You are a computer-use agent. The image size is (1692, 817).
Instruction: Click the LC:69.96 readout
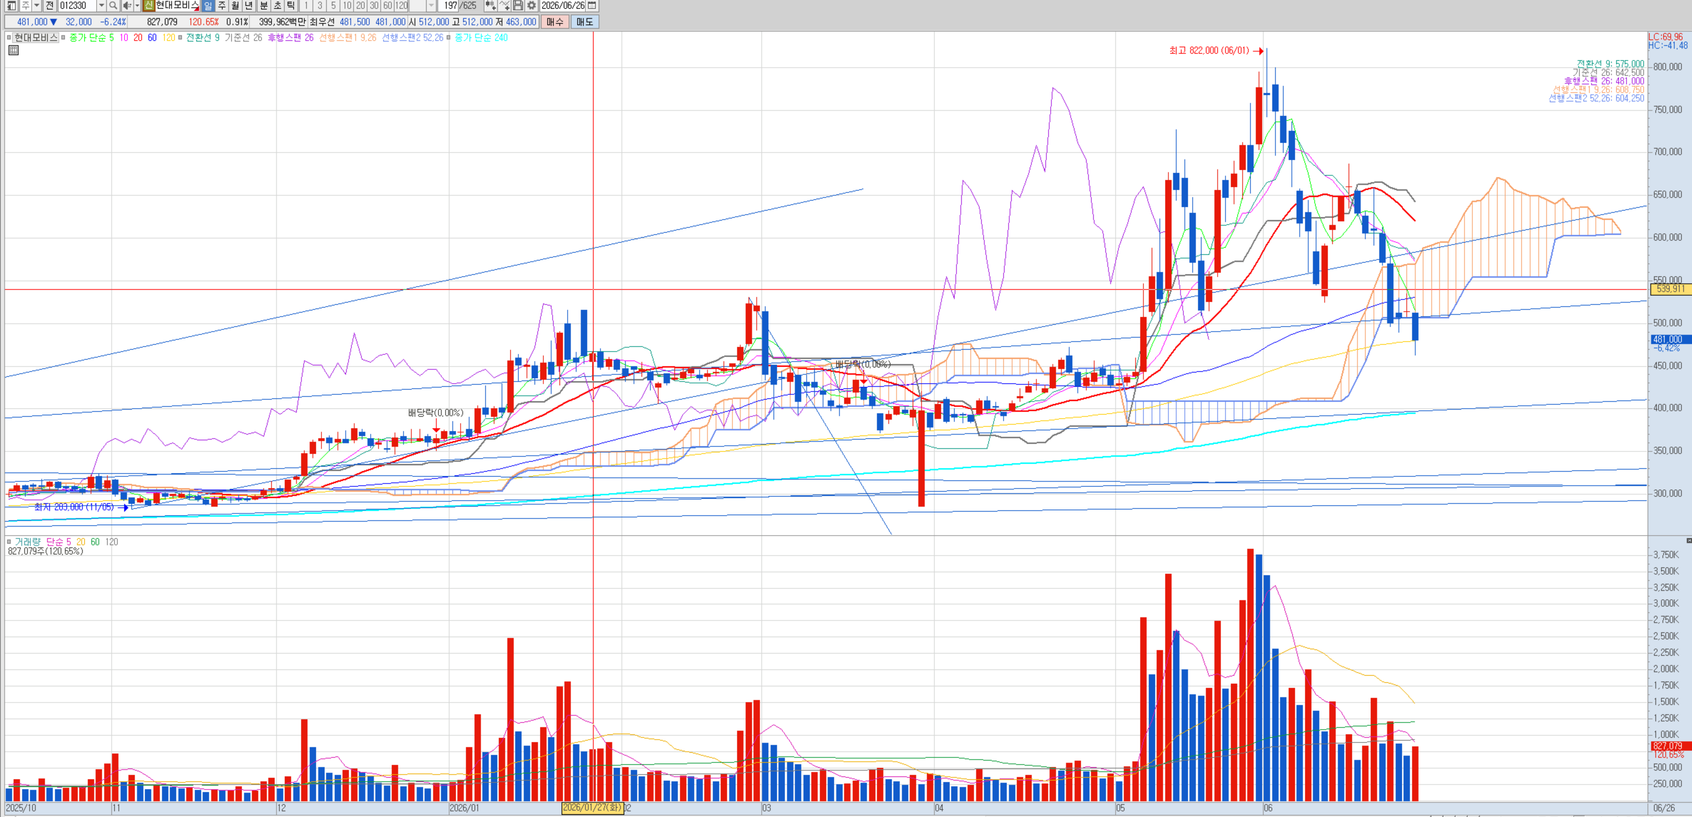(1665, 37)
